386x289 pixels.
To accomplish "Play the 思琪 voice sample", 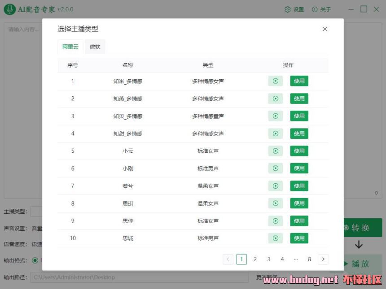I will [276, 203].
